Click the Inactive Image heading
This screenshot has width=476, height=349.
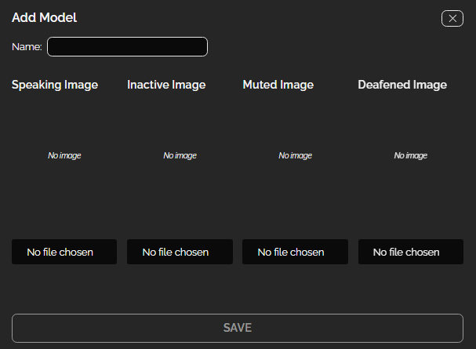166,85
